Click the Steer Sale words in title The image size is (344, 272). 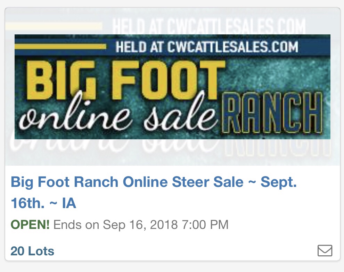(208, 182)
